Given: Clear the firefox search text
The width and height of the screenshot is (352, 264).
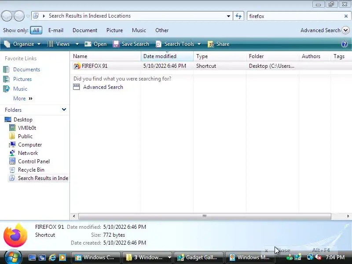Looking at the screenshot, I should pyautogui.click(x=346, y=16).
